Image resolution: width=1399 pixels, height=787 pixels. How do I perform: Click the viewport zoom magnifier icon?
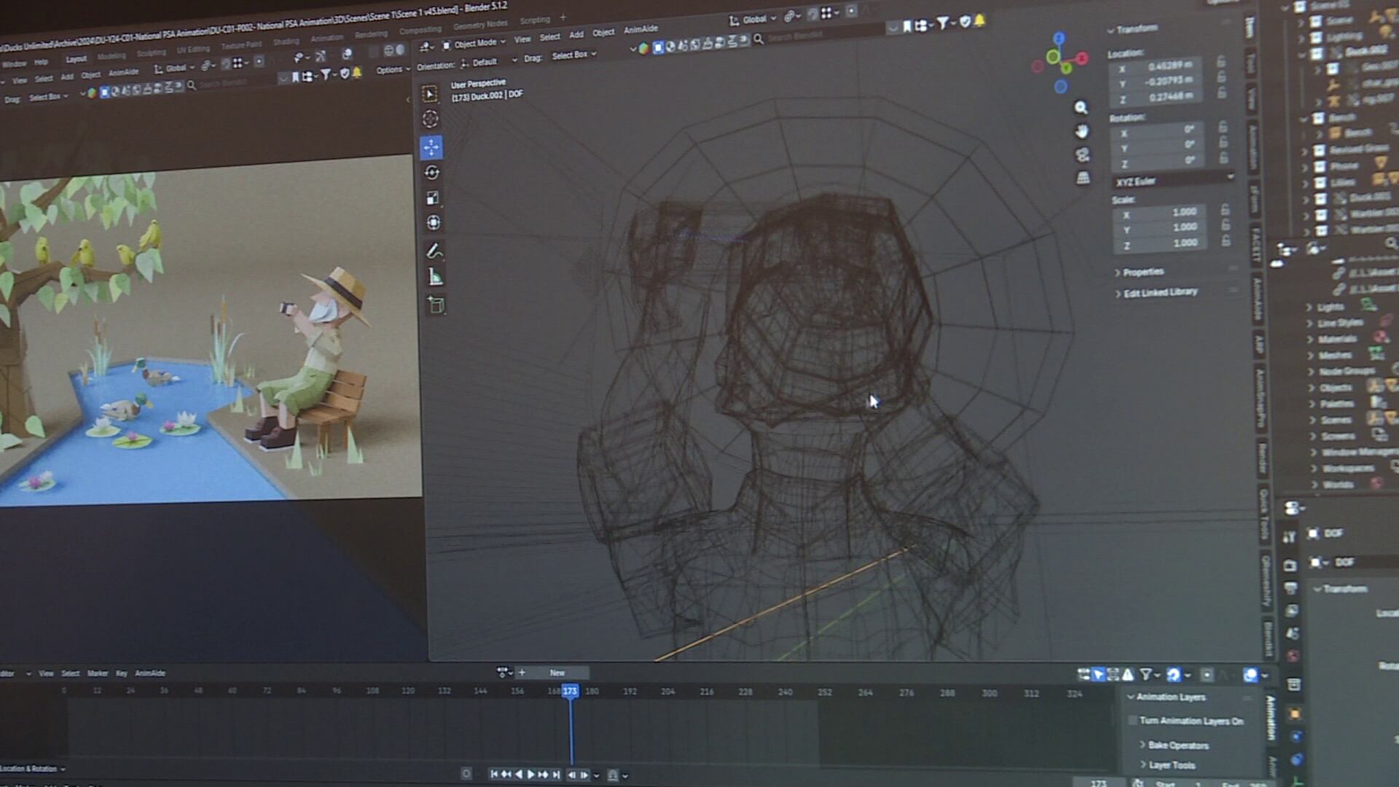click(x=1081, y=107)
